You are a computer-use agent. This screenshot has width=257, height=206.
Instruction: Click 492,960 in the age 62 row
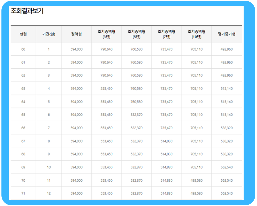(x=227, y=75)
